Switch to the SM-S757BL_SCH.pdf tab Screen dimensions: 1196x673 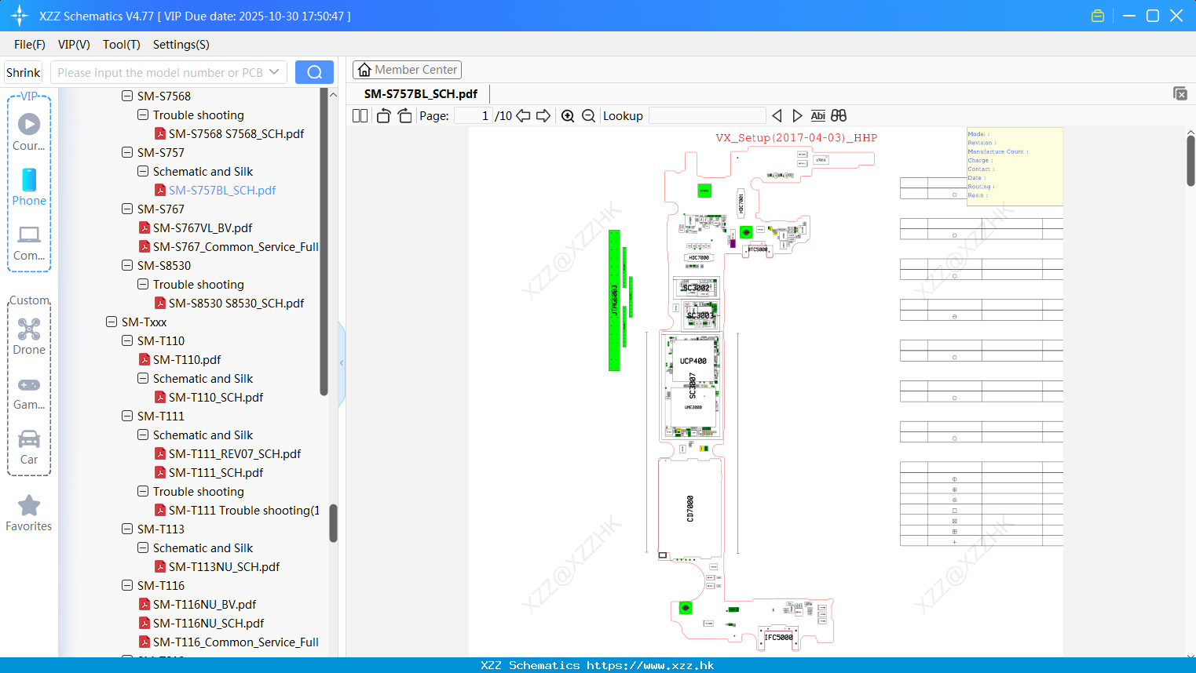click(x=421, y=93)
